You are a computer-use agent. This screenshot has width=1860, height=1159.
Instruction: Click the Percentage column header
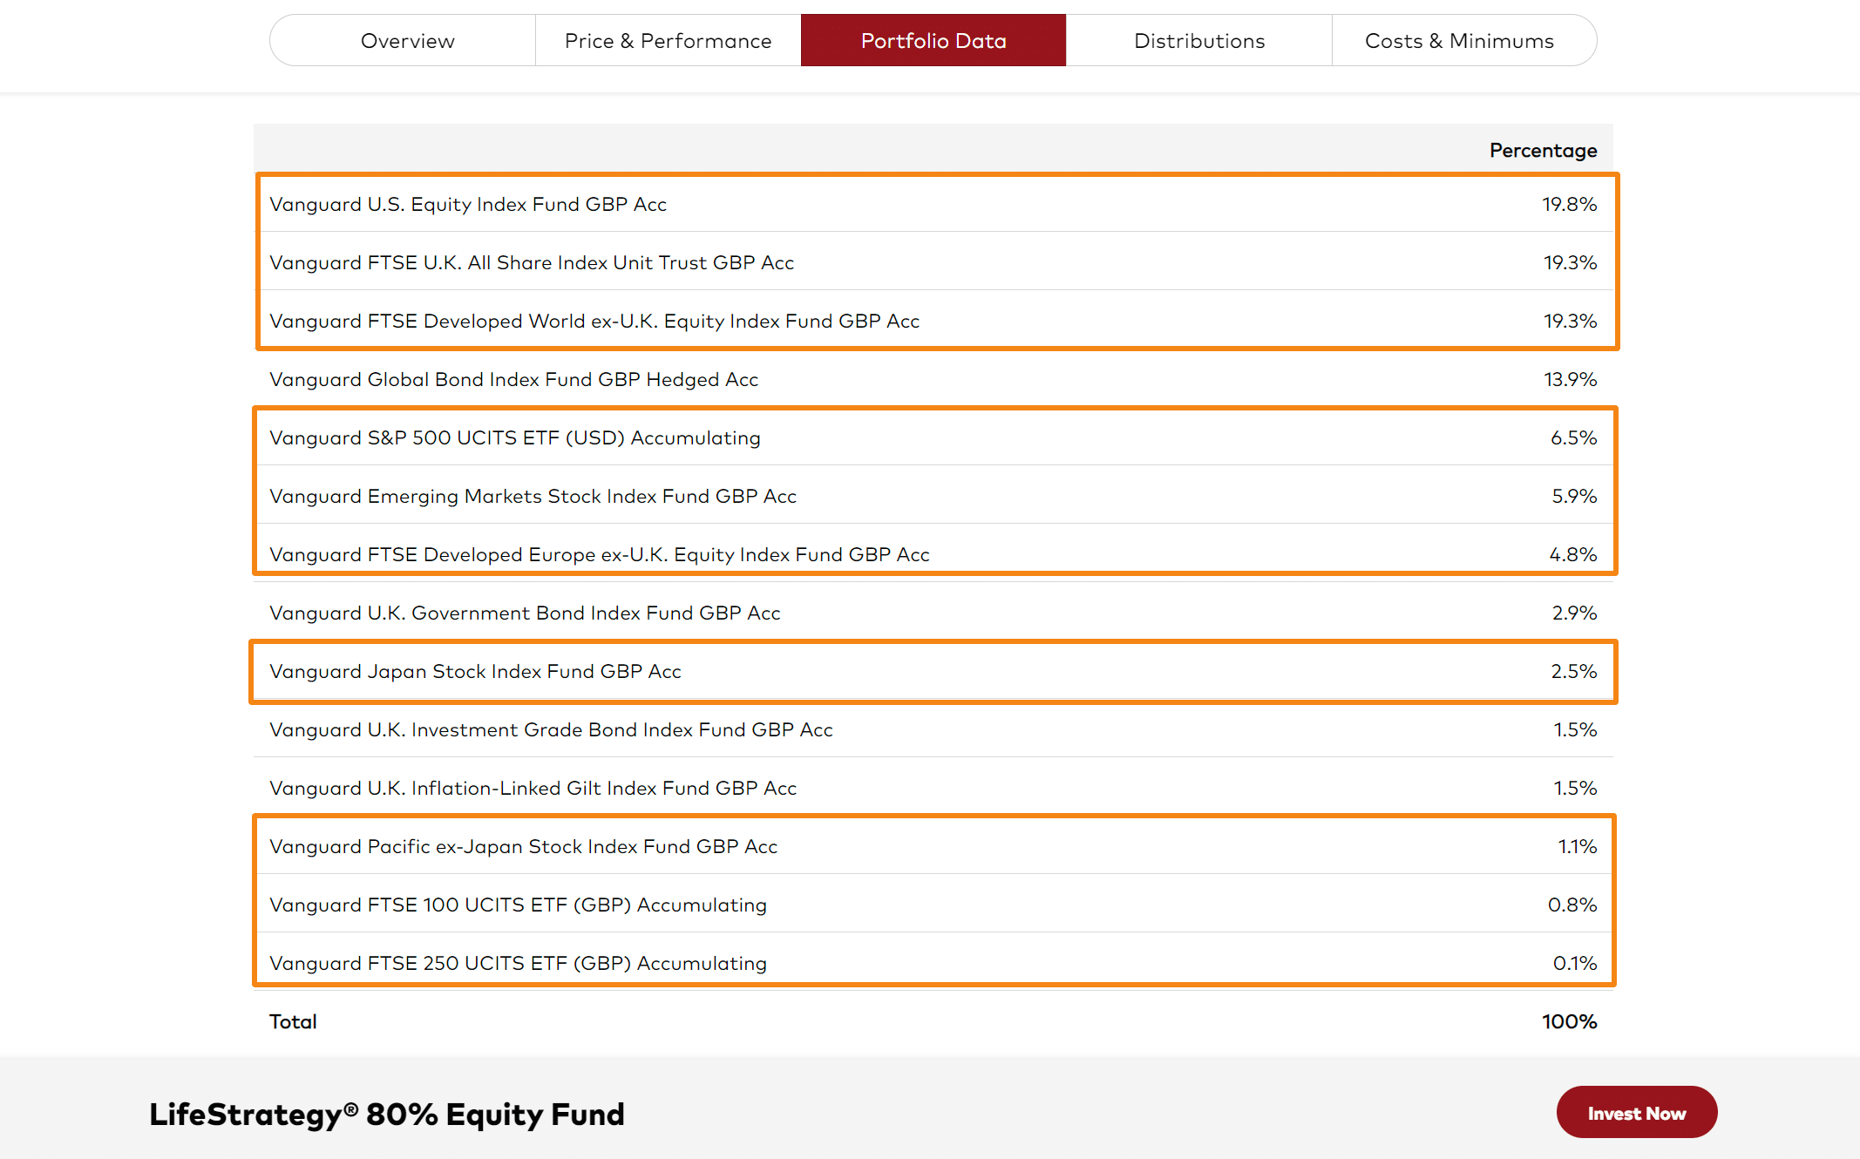[1543, 150]
